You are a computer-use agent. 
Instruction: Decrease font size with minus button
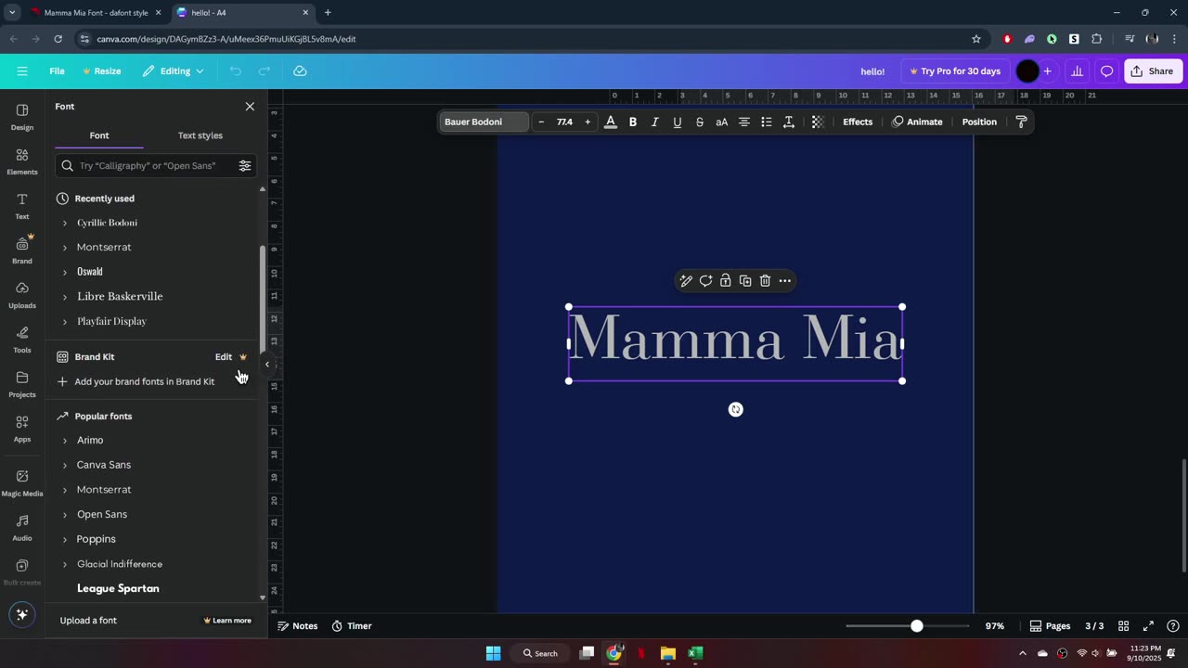tap(541, 122)
